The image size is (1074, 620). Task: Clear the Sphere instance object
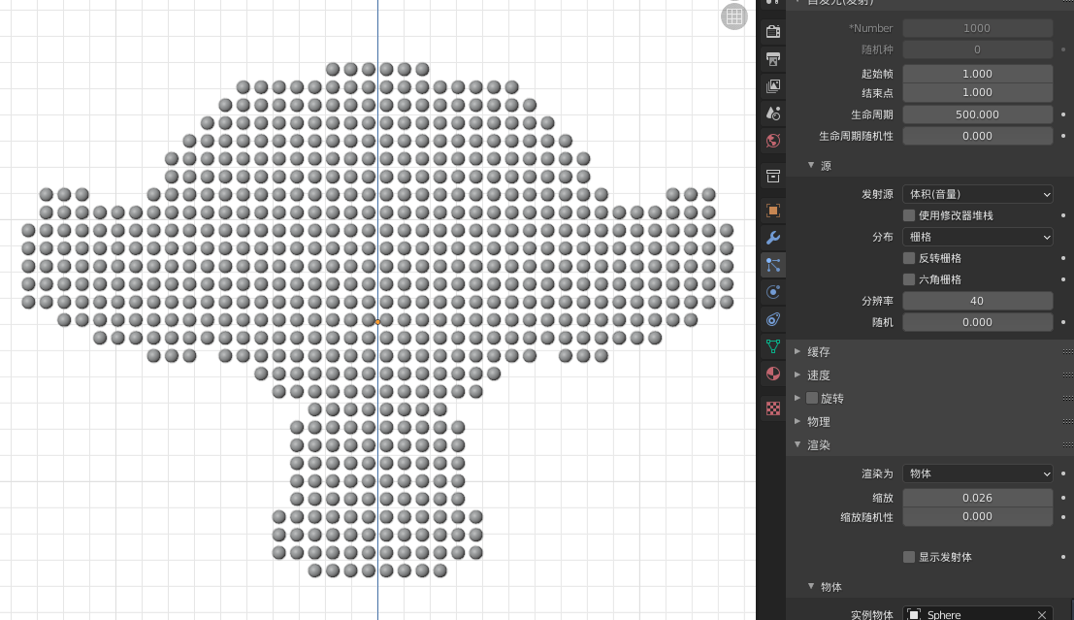(x=1042, y=615)
